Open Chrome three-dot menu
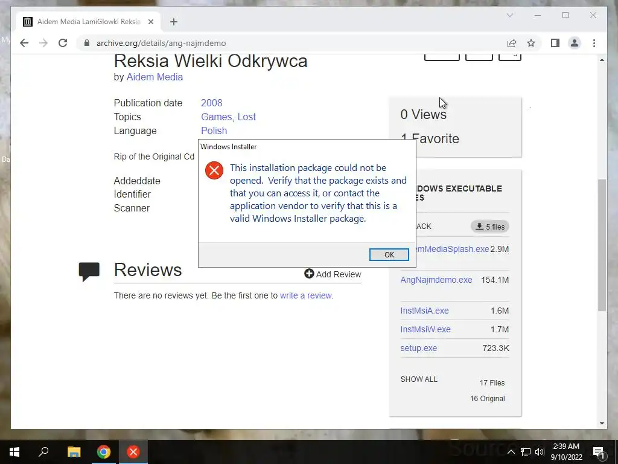 tap(594, 43)
